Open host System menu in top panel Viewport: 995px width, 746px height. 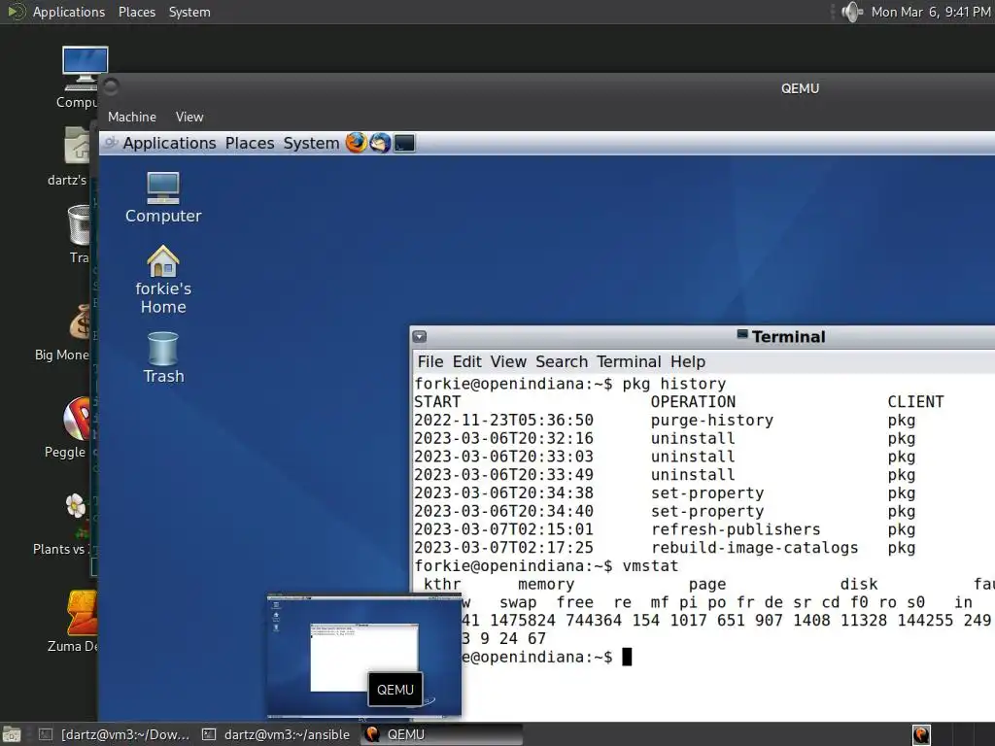(189, 12)
